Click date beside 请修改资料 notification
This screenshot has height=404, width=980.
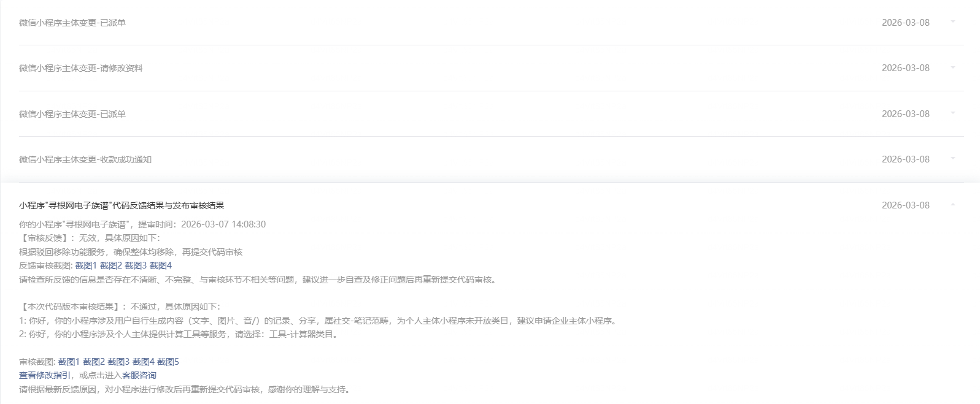(906, 68)
